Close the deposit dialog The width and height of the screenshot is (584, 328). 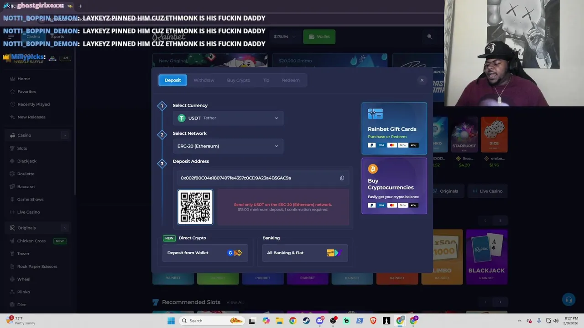click(422, 80)
